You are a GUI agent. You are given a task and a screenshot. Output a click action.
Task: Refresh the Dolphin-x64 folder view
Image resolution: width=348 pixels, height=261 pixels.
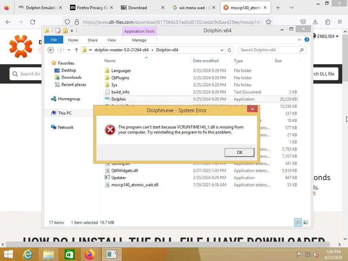coord(229,50)
